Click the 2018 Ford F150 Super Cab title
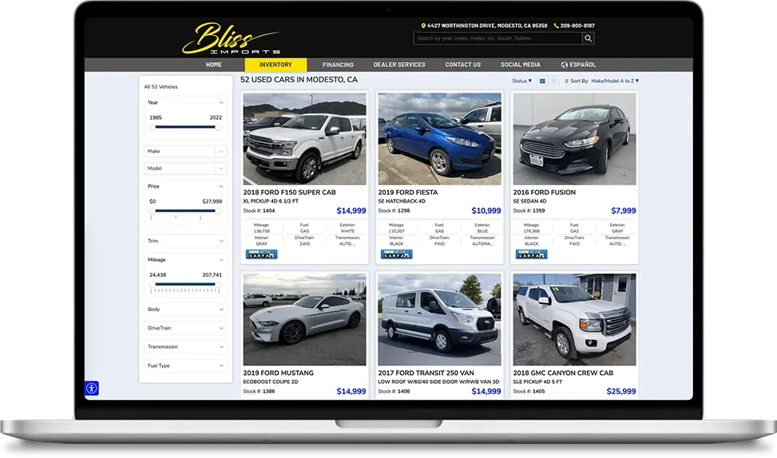 click(x=289, y=192)
